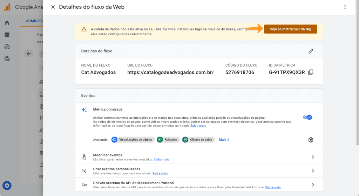The image size is (359, 196).
Task: Open Saiba mais link under Métrica otimizada
Action: coord(198,126)
